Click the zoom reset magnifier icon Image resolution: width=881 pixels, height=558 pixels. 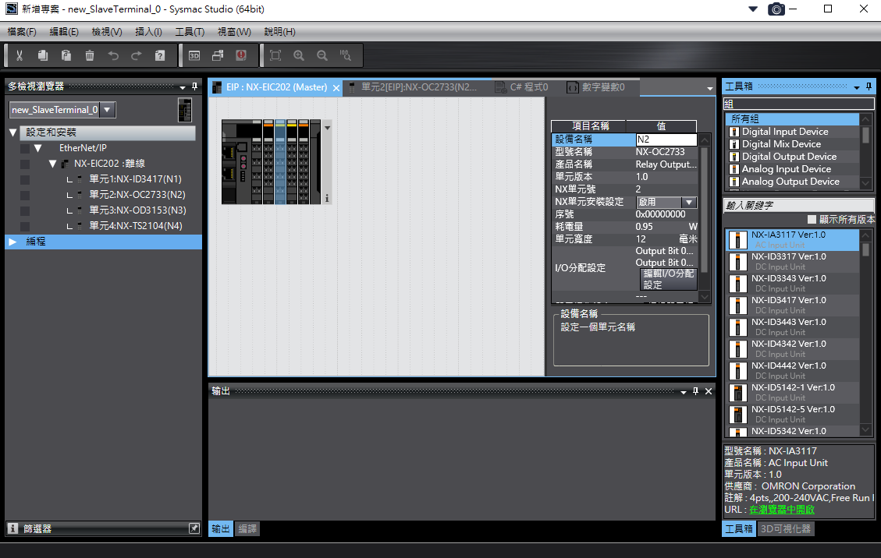(346, 55)
